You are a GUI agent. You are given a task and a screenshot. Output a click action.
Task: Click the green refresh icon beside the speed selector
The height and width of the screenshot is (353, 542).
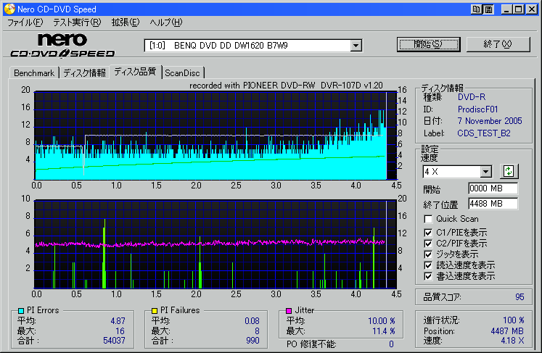(x=509, y=172)
